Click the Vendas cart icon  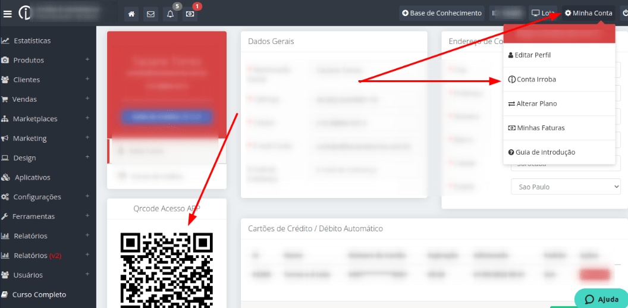5,99
